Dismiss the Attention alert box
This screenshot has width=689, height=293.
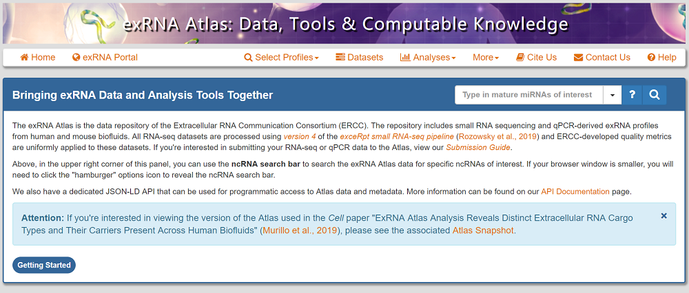coord(664,216)
